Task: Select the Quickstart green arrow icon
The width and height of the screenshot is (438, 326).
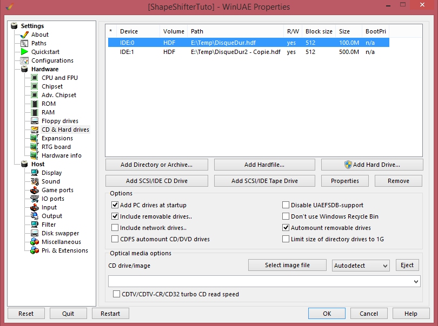Action: [24, 52]
